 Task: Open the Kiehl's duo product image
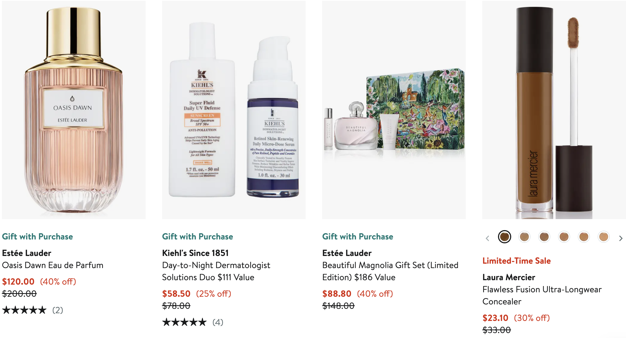pyautogui.click(x=234, y=110)
